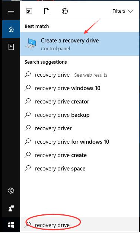The height and width of the screenshot is (233, 140).
Task: Click the recovery drive search box
Action: click(80, 225)
